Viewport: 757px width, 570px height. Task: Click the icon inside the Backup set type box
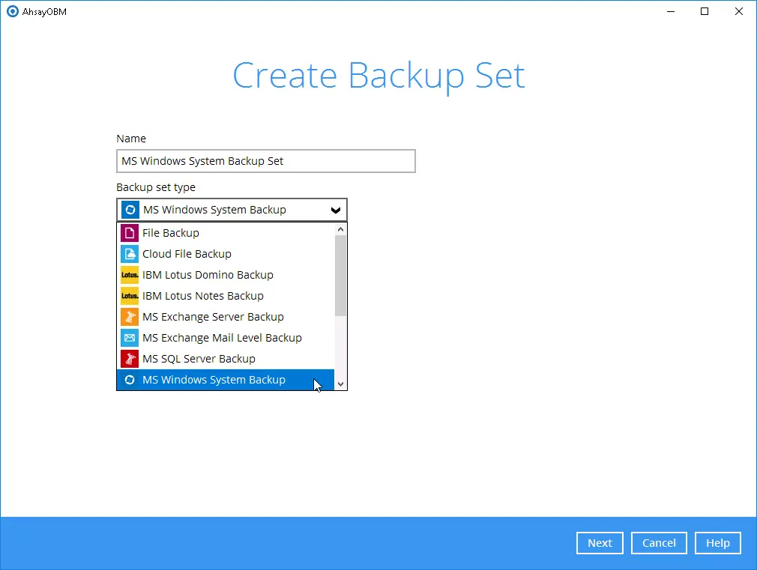click(130, 210)
